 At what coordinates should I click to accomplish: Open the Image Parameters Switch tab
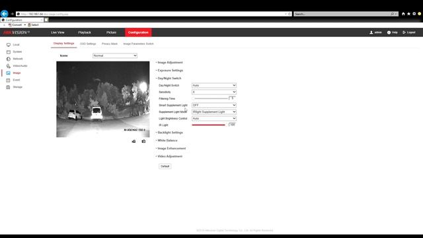138,44
